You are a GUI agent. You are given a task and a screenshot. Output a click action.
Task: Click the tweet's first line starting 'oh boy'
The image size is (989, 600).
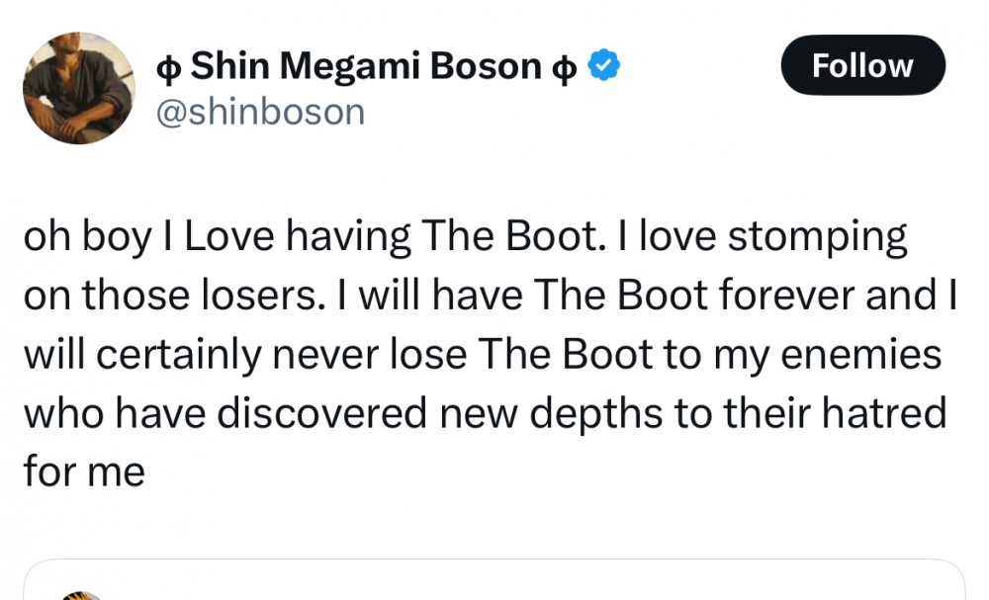[465, 237]
